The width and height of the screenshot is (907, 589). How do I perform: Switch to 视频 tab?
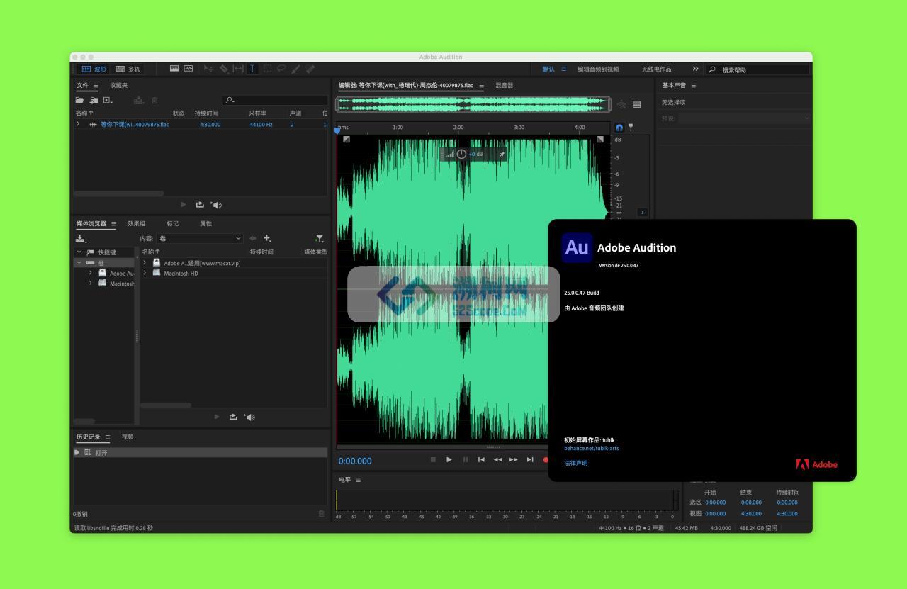pos(128,437)
